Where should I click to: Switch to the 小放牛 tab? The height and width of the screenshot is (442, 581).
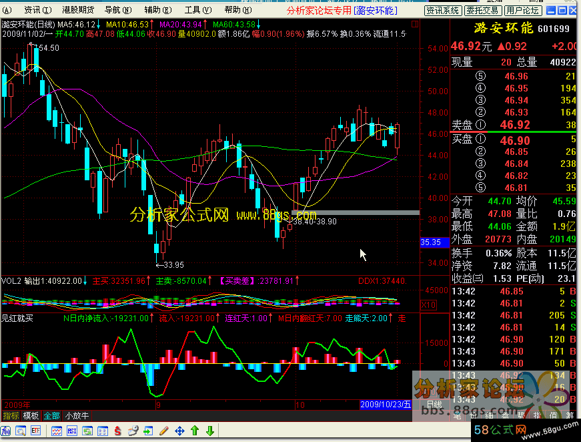pyautogui.click(x=77, y=416)
